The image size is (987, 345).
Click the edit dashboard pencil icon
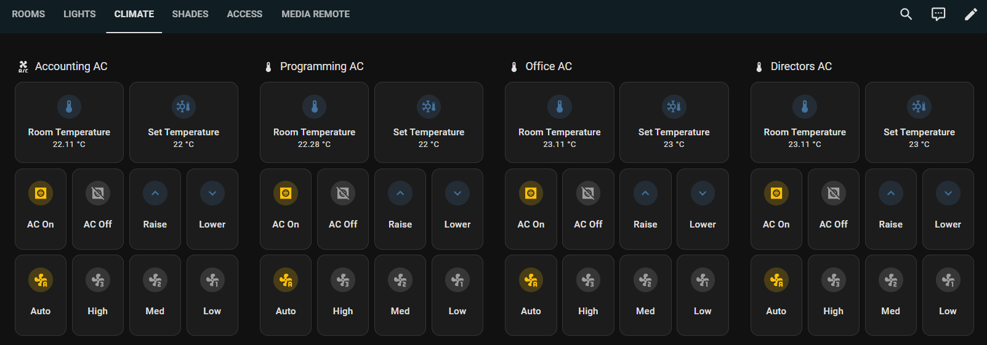pyautogui.click(x=970, y=14)
